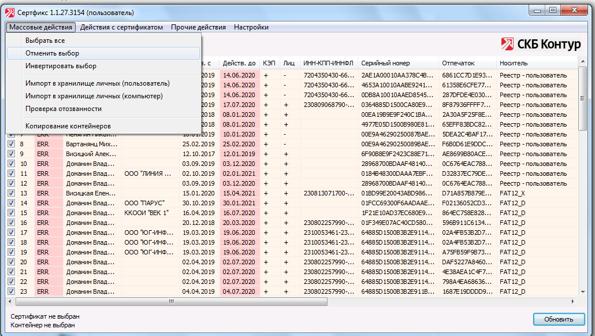The image size is (595, 336).
Task: Select the Вартанянц Мих… row name cell
Action: pos(92,144)
